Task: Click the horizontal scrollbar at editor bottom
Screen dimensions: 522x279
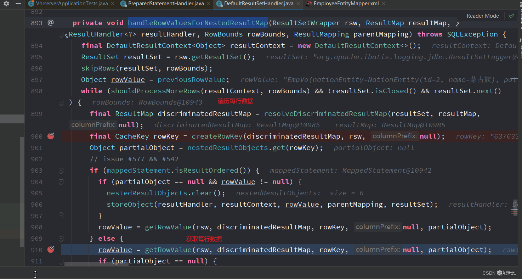Action: 96,264
